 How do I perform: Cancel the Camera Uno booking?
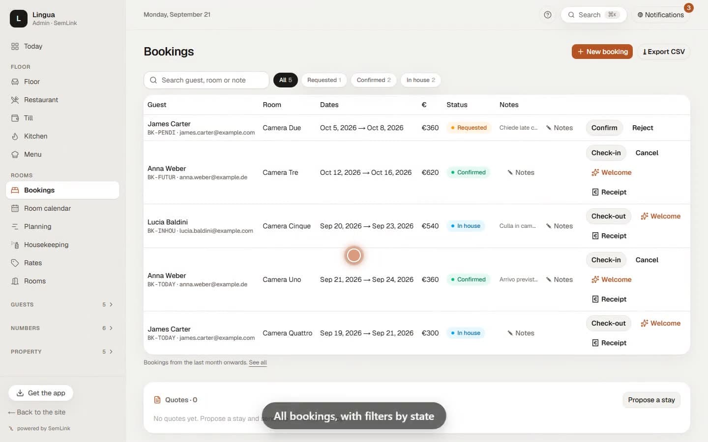coord(647,260)
